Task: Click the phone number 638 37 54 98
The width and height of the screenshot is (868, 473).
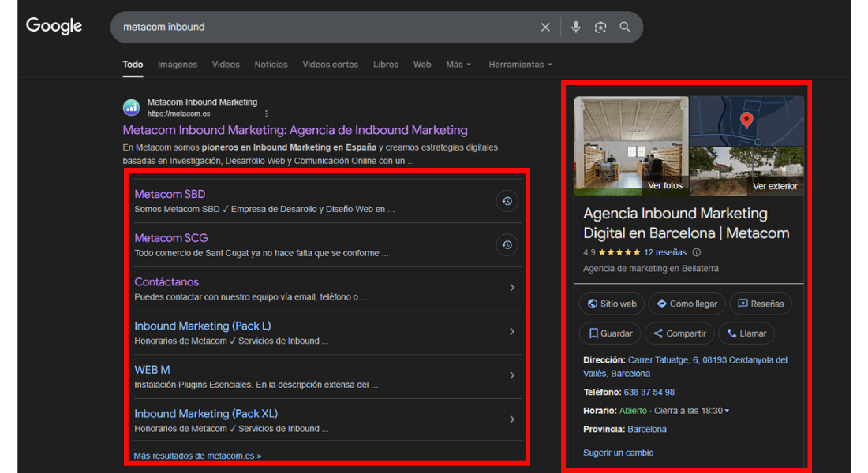Action: pos(649,393)
